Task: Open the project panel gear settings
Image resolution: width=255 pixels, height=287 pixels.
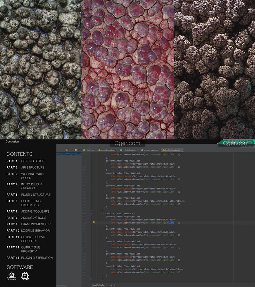Action: point(76,150)
